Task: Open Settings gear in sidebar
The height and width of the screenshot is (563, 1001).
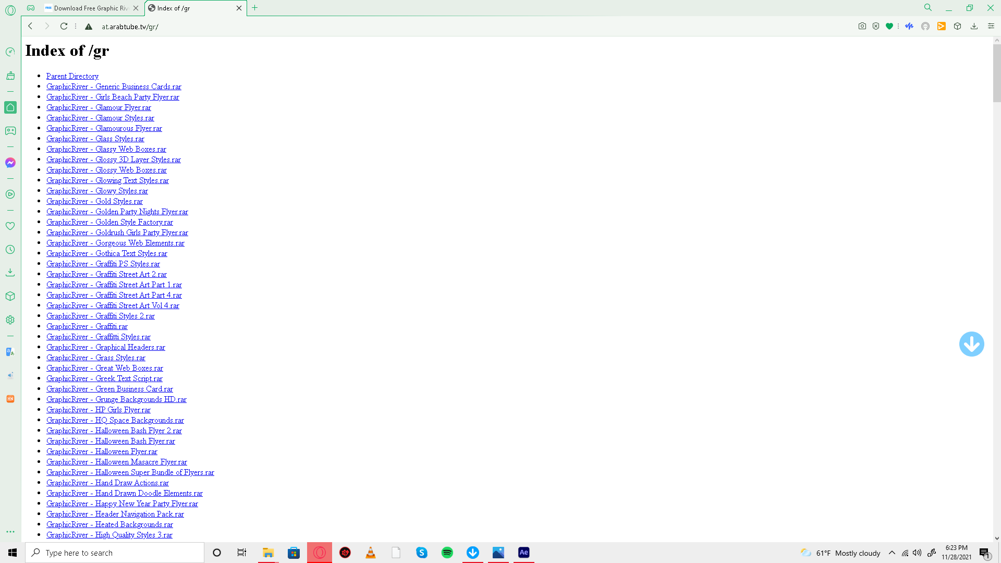Action: tap(10, 320)
